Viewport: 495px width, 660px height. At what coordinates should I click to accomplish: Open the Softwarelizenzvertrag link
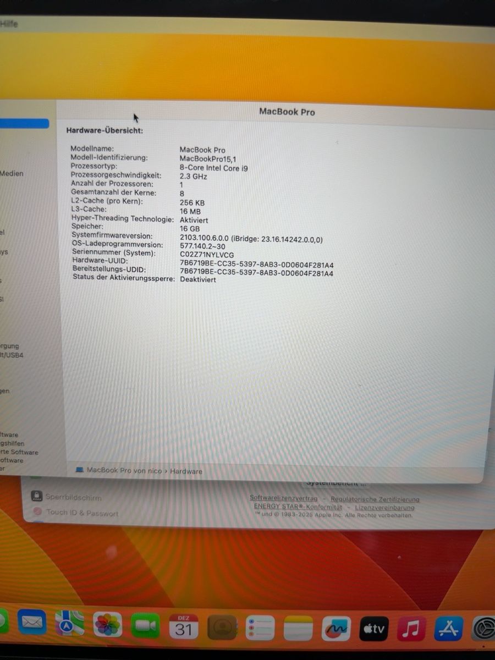283,498
